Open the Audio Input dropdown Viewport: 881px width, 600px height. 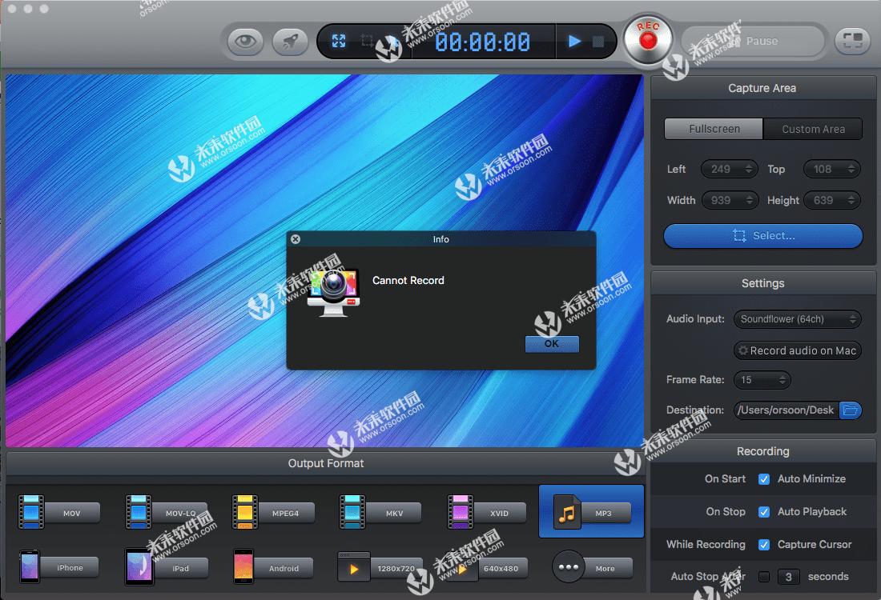(x=797, y=319)
